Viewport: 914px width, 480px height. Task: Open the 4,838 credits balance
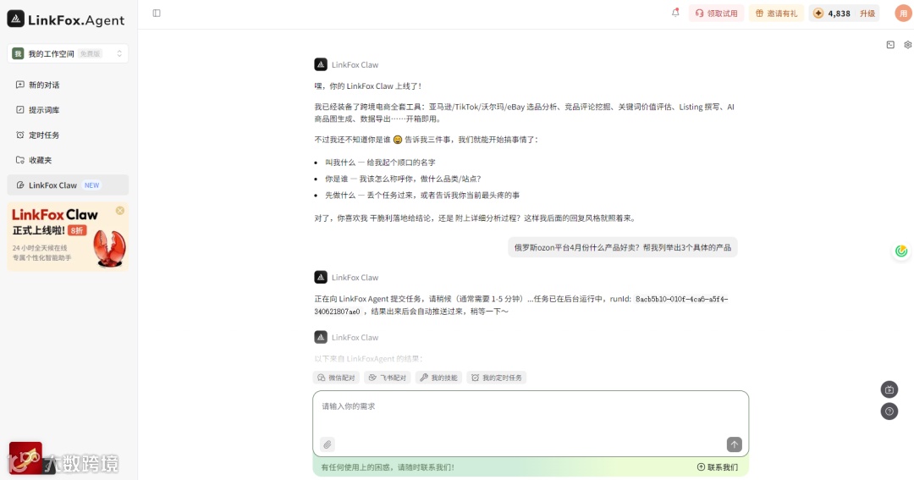833,13
